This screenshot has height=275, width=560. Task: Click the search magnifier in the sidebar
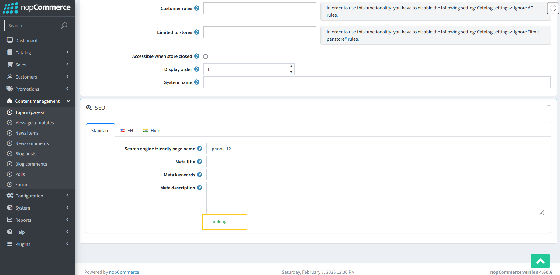click(64, 25)
